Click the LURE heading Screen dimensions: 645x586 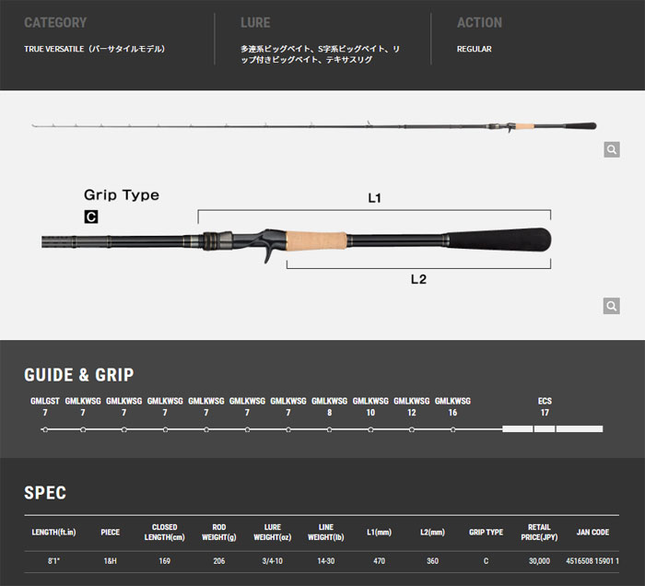tap(255, 22)
